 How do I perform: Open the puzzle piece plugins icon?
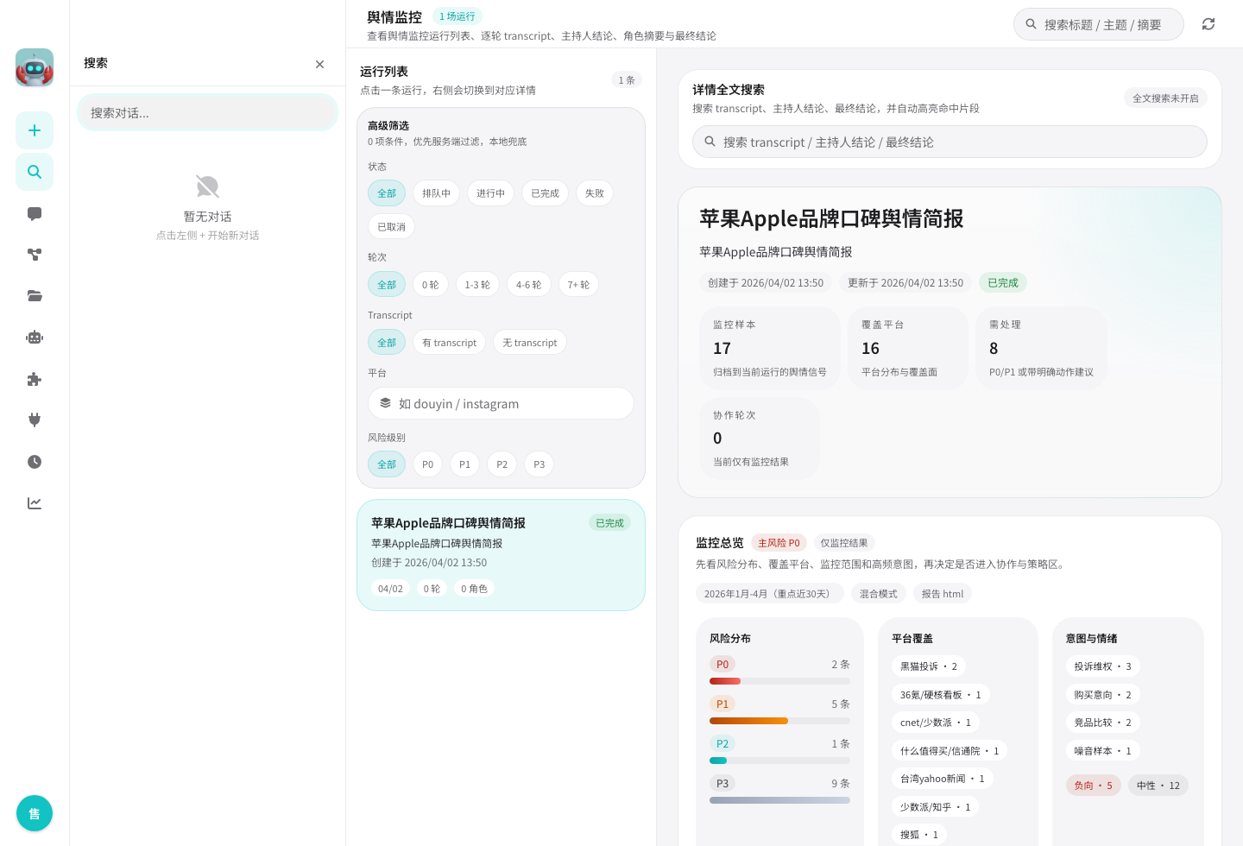(35, 379)
